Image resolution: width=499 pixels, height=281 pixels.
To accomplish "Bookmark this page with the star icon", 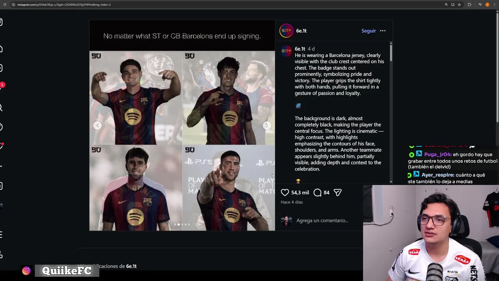I will click(459, 5).
